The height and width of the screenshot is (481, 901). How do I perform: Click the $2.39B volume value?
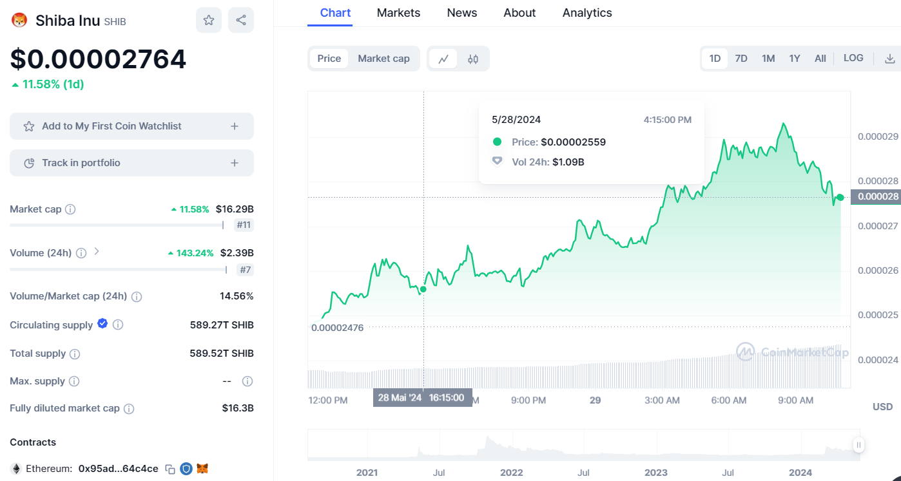point(237,253)
